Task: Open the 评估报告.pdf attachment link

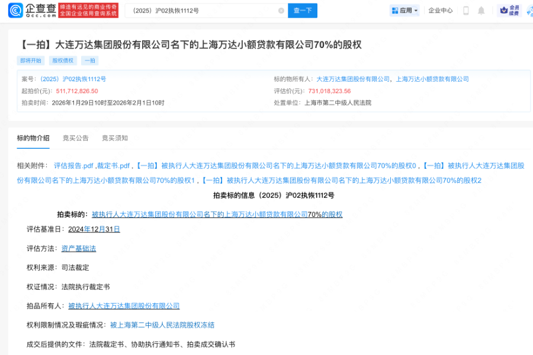Action: click(73, 164)
